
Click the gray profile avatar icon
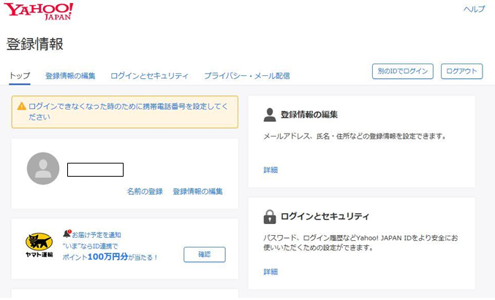point(43,169)
